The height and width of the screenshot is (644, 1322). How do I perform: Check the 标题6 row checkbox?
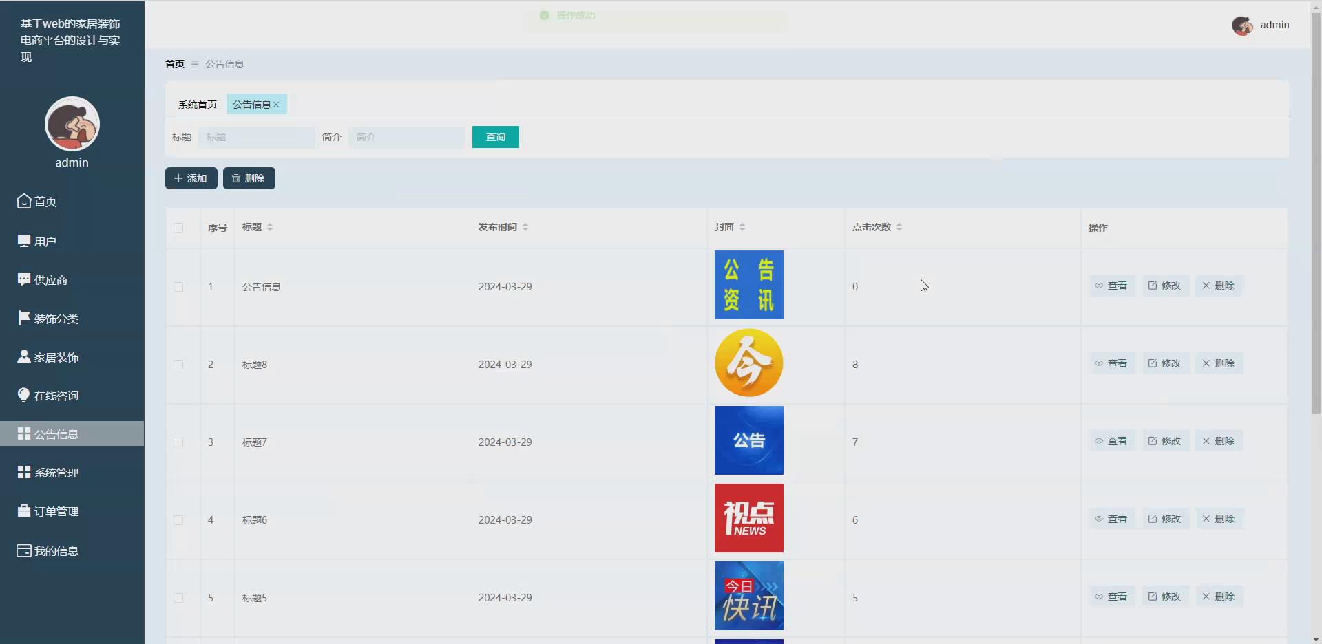[178, 520]
